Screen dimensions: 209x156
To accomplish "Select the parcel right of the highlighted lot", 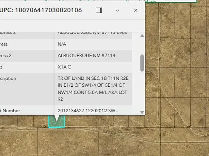I will click(x=72, y=121).
